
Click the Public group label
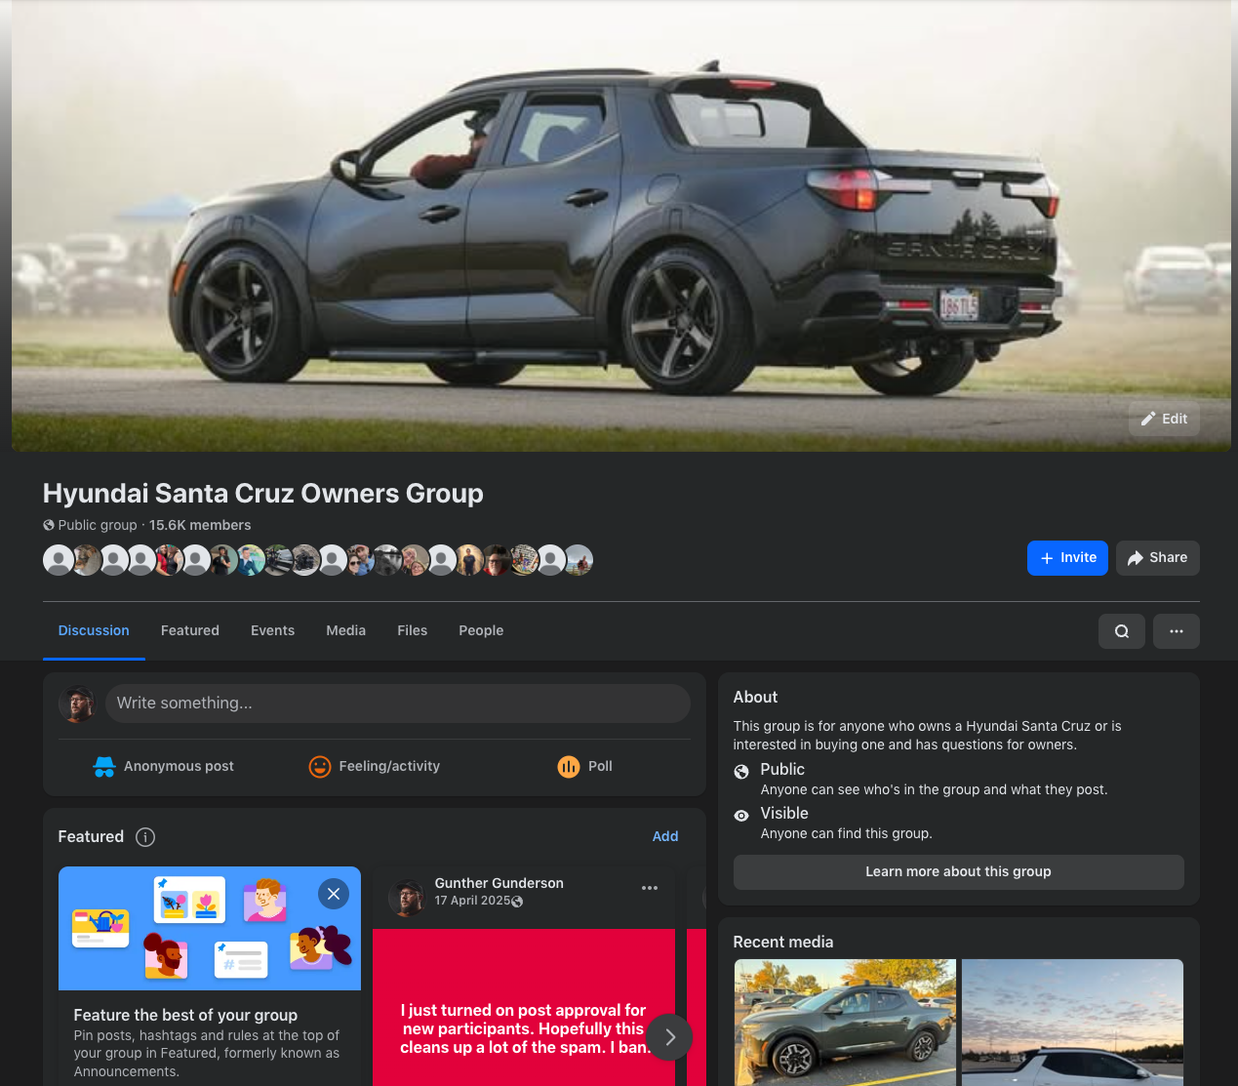(98, 525)
